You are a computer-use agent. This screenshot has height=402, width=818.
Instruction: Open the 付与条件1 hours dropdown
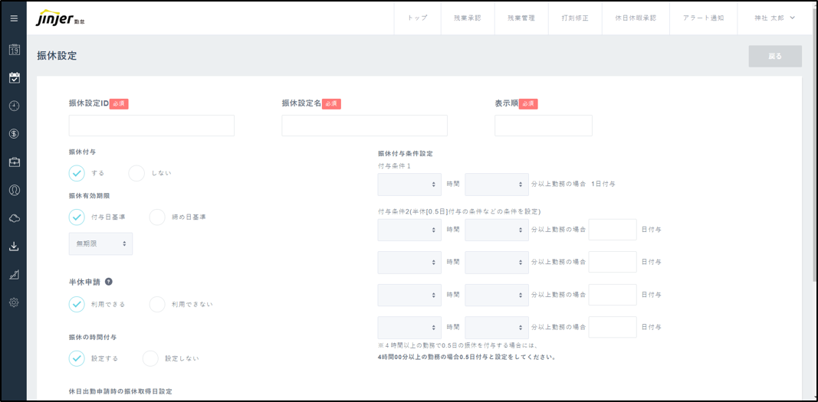coord(409,185)
